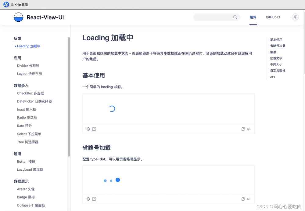Open basic loading demo in CodeSandbox
Screen dimensions: 305x211
click(x=88, y=129)
